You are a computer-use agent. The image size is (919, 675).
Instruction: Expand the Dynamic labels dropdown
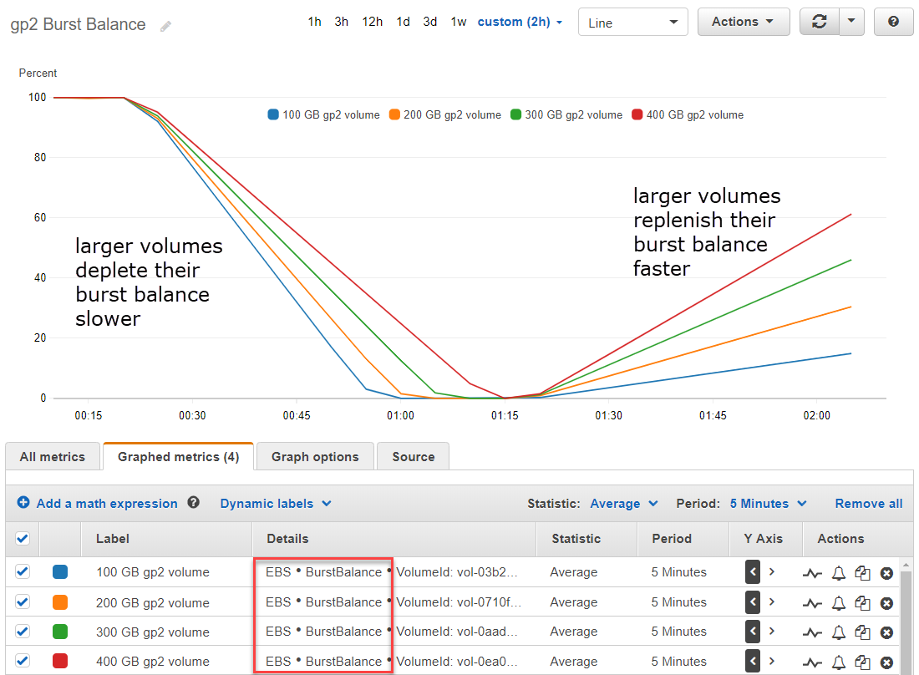(276, 503)
